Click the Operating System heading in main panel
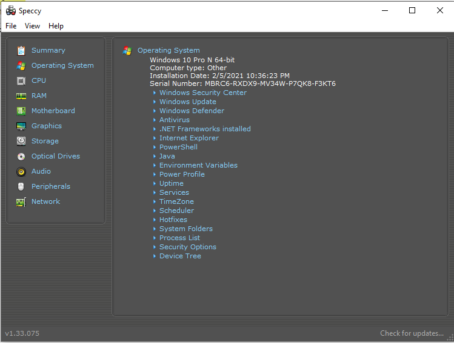This screenshot has height=343, width=454. tap(169, 50)
